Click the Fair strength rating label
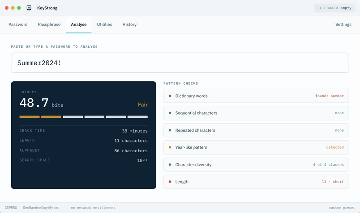This screenshot has height=213, width=360. [143, 104]
